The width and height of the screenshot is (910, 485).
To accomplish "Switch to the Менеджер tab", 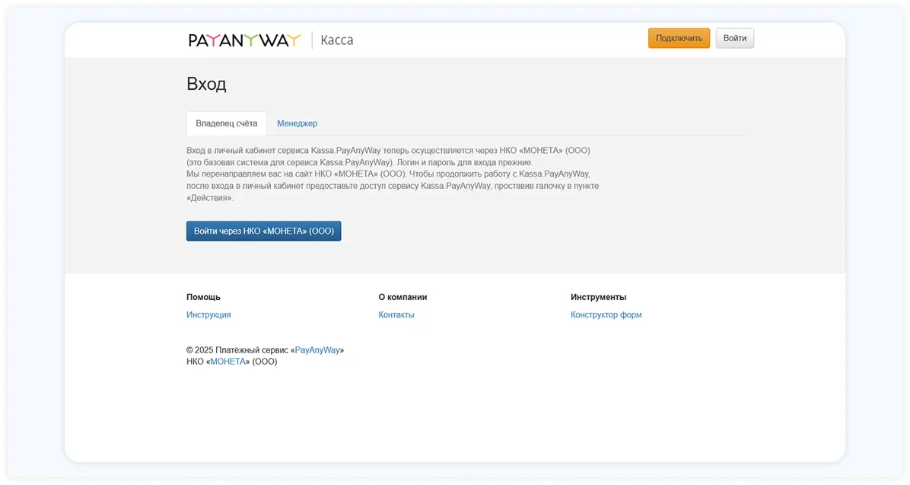I will click(x=297, y=123).
